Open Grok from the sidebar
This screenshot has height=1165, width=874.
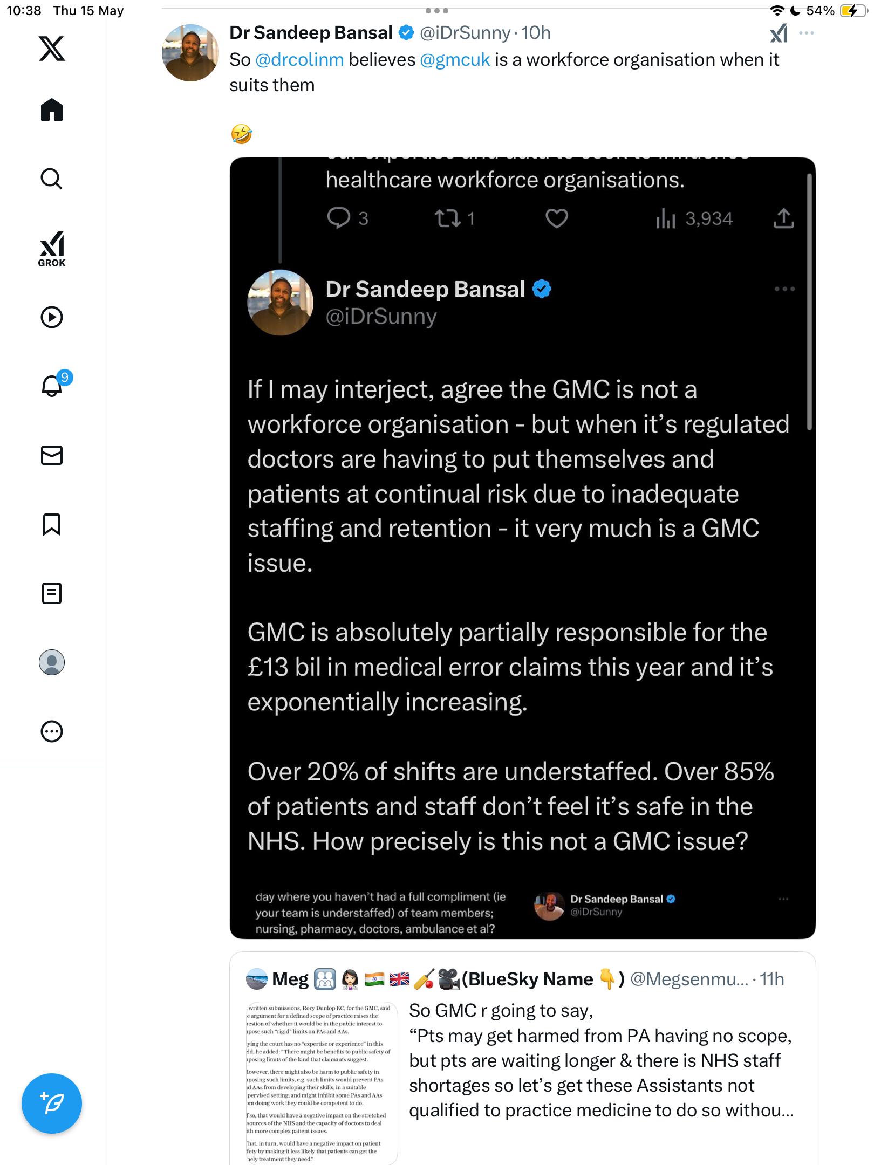pyautogui.click(x=52, y=249)
